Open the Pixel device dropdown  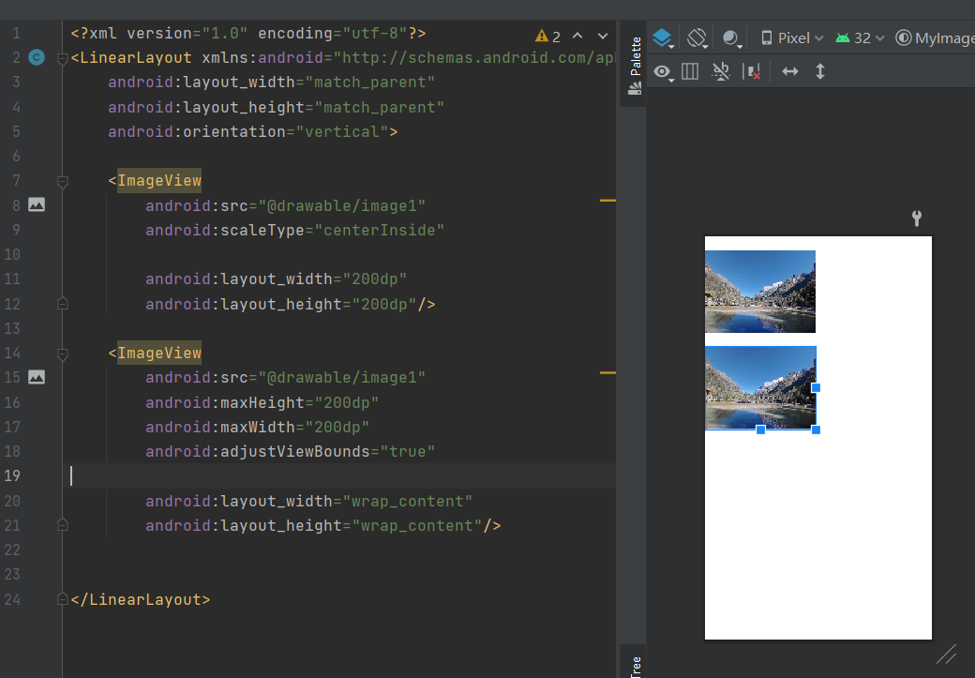point(792,38)
